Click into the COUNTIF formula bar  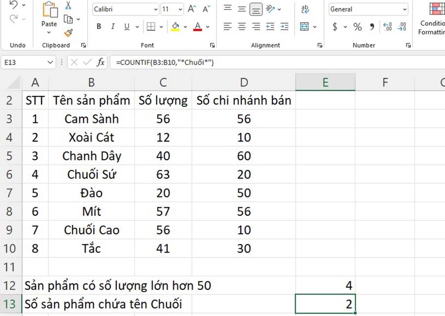pos(277,62)
